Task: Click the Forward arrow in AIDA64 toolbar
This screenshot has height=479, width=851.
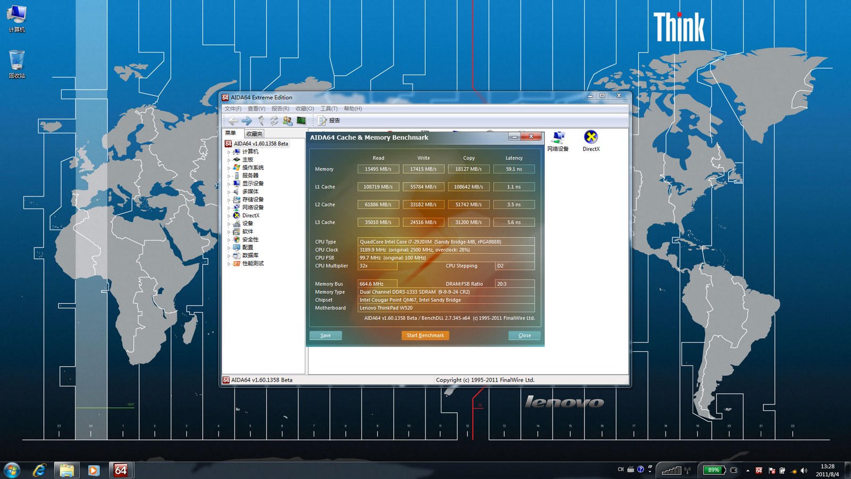Action: point(247,121)
